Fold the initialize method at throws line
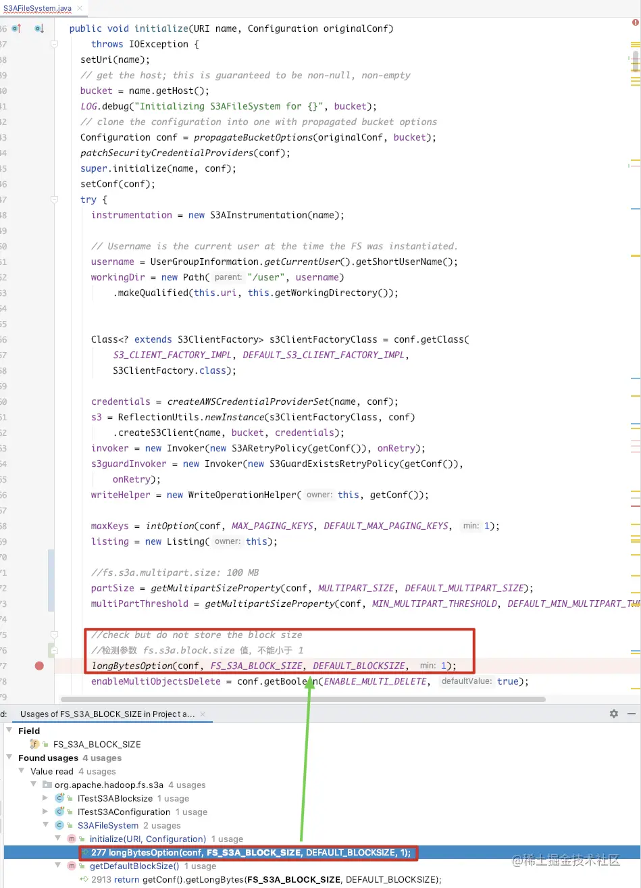The image size is (641, 888). (55, 44)
